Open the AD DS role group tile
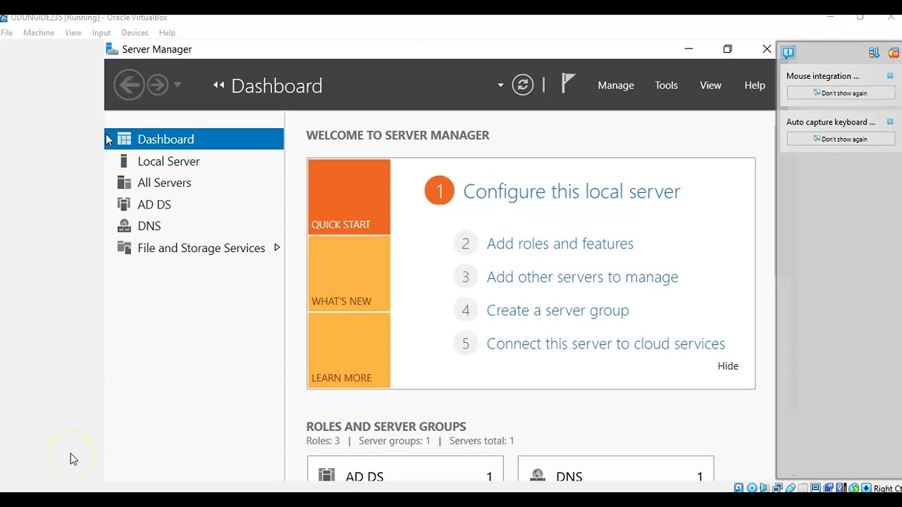Screen dimensions: 902x507 tap(405, 470)
